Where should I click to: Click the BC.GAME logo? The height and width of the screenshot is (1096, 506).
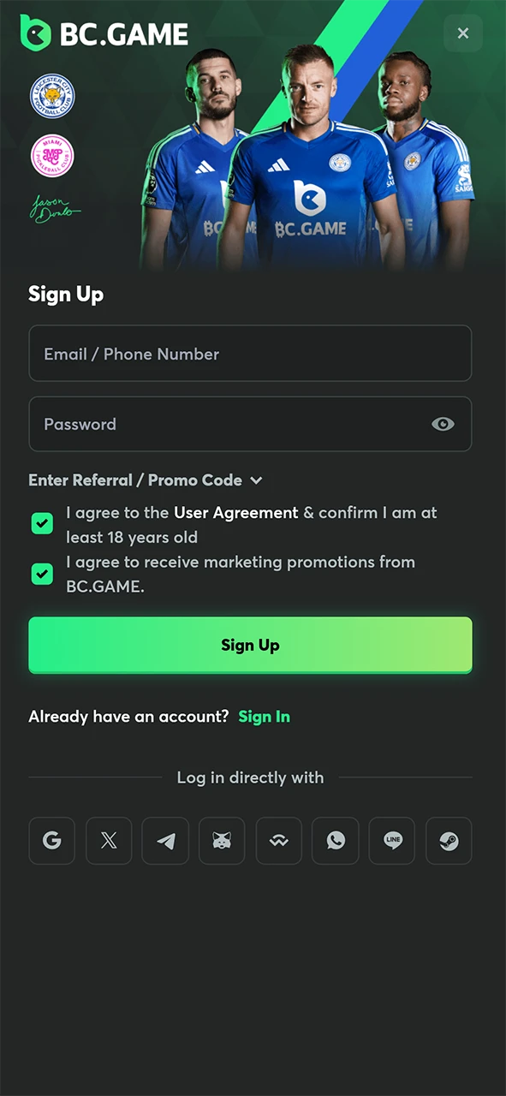point(104,34)
